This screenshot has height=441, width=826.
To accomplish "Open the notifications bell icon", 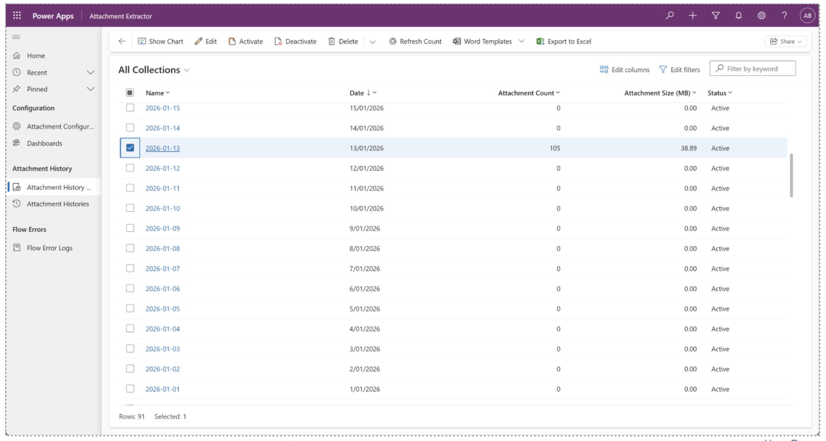I will [x=739, y=16].
